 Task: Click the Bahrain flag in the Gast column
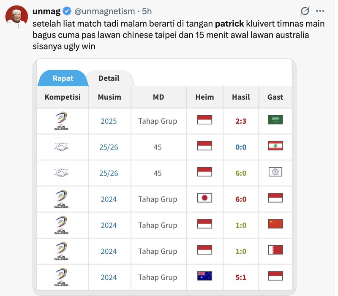275,251
